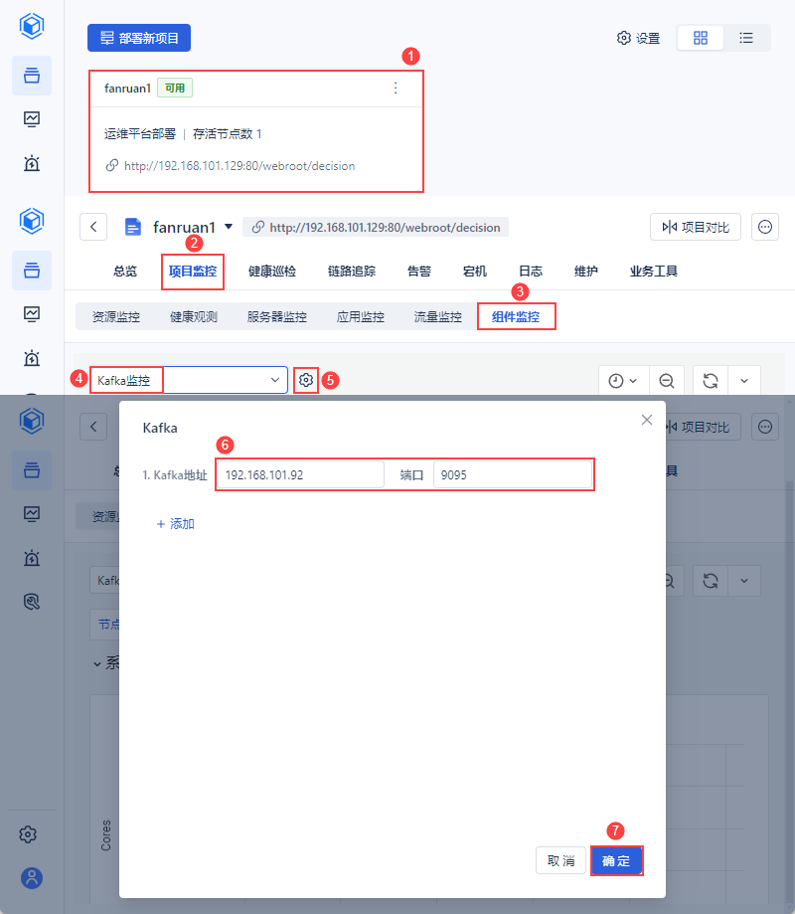Viewport: 795px width, 914px height.
Task: Select the 组件监控 sub-tab
Action: click(516, 316)
